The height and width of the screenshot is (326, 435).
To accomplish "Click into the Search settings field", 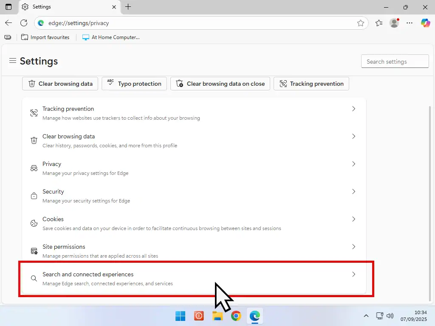I will point(395,62).
